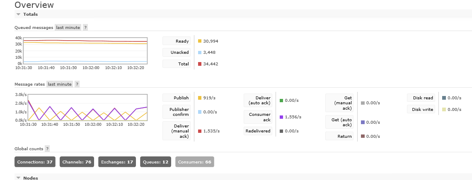Click the light blue Publisher confirm swatch

(x=200, y=112)
